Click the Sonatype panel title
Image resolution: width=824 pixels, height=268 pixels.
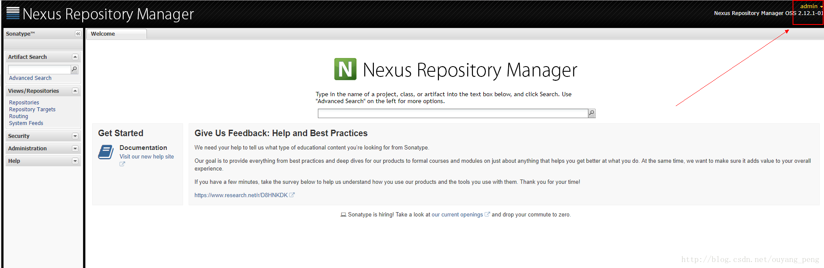pyautogui.click(x=20, y=34)
